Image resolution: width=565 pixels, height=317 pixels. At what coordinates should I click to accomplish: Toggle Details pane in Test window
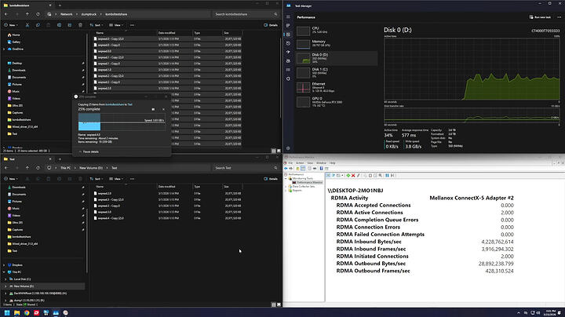click(271, 179)
